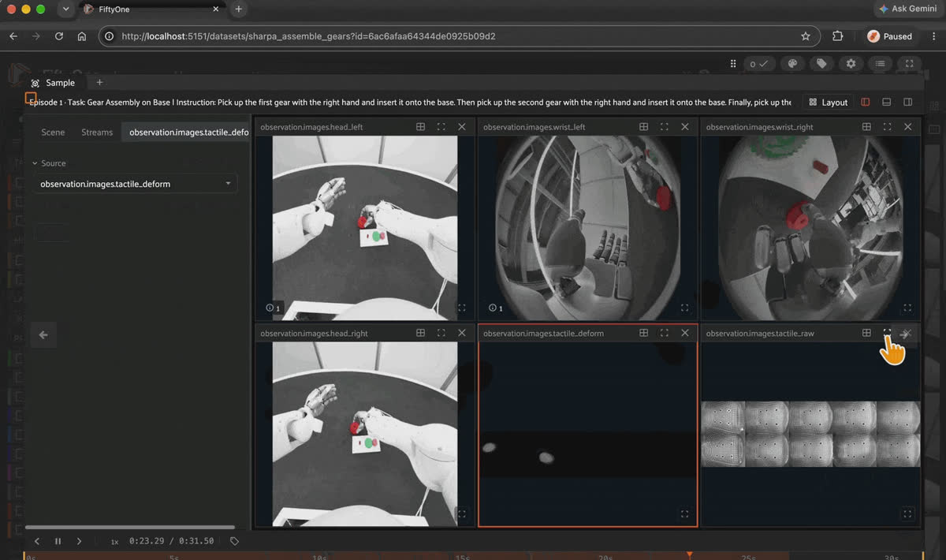The width and height of the screenshot is (946, 560).
Task: Click the info badge on wrist_left video
Action: (x=495, y=308)
